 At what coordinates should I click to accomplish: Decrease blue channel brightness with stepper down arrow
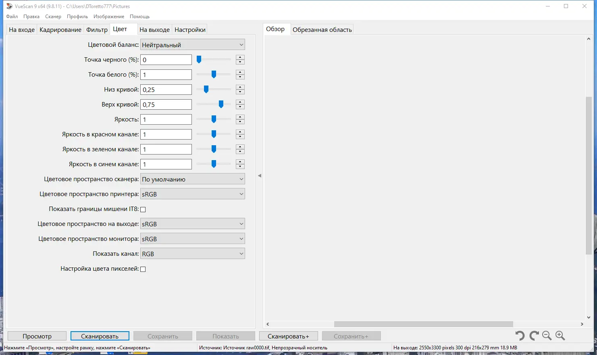[x=240, y=167]
